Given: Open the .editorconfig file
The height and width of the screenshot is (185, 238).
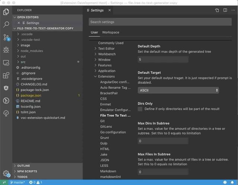Looking at the screenshot, I should tap(48, 68).
